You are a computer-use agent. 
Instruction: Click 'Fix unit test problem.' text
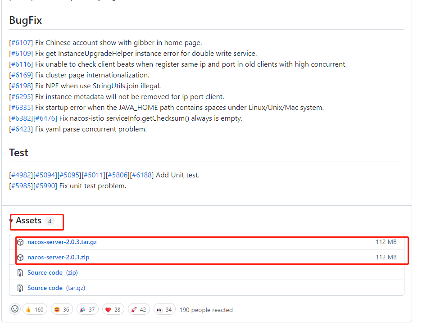tap(93, 186)
